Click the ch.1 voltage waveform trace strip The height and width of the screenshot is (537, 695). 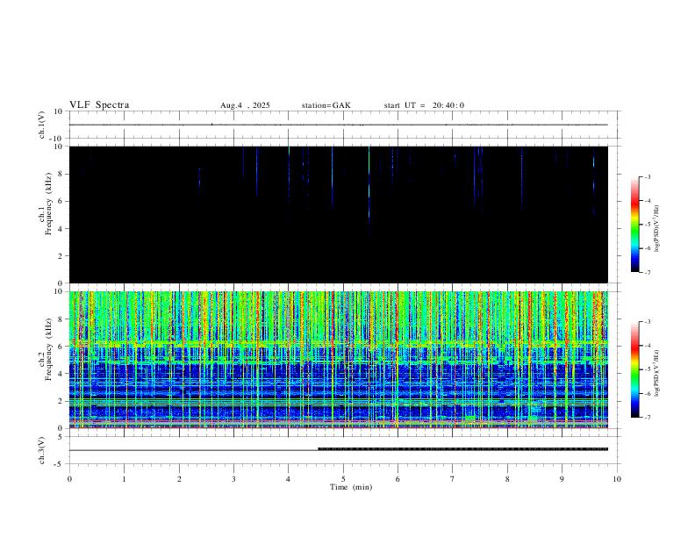[x=339, y=125]
